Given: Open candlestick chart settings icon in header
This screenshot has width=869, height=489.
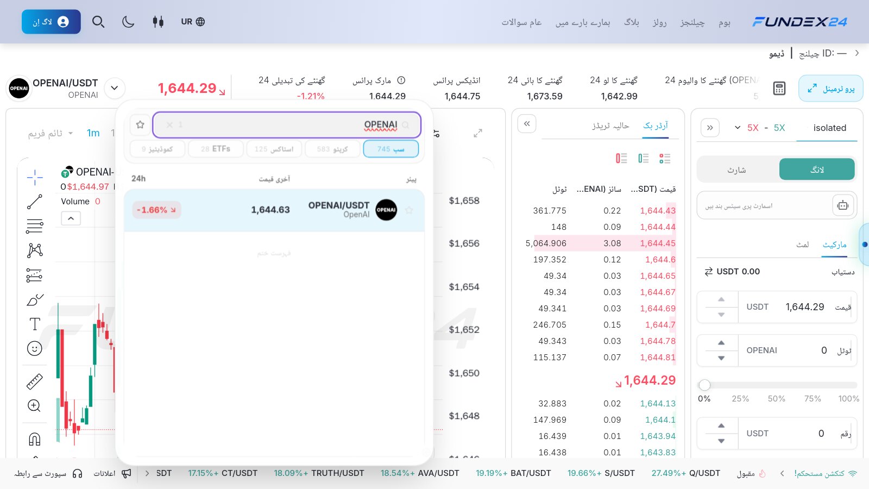Looking at the screenshot, I should 158,22.
